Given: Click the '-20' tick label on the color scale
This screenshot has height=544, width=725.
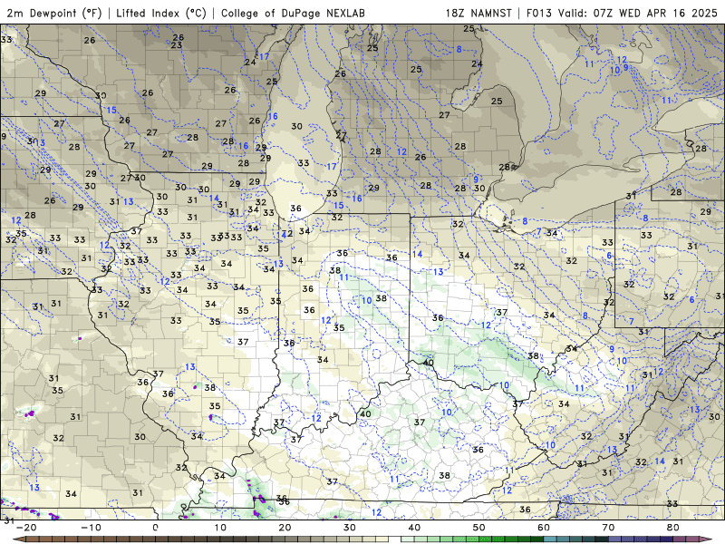Looking at the screenshot, I should click(x=26, y=528).
